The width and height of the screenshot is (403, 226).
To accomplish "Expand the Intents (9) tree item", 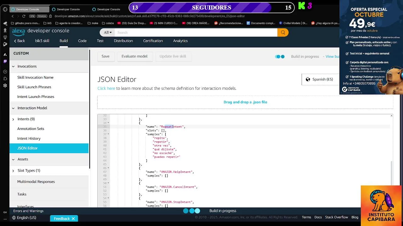I will tap(13, 119).
